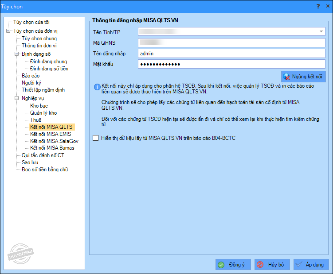Select the Thuế tree item
This screenshot has height=274, width=333.
35,120
